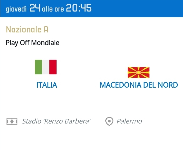Click the yellow sun center of the Macedonian flag
183x150 pixels.
139,72
